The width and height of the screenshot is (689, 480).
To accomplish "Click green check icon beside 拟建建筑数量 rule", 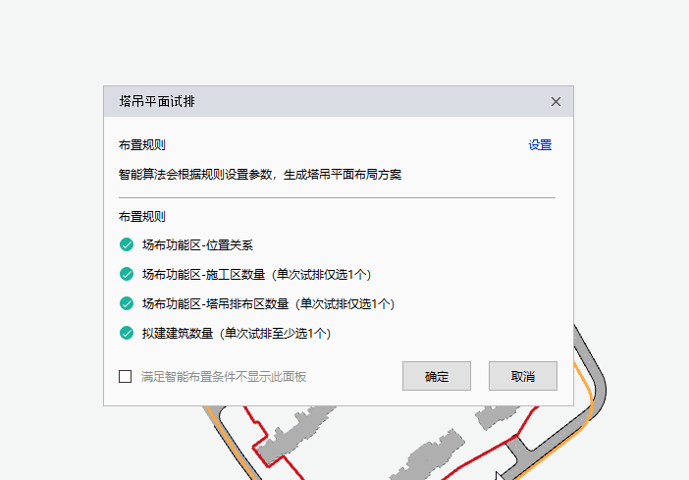I will tap(127, 333).
